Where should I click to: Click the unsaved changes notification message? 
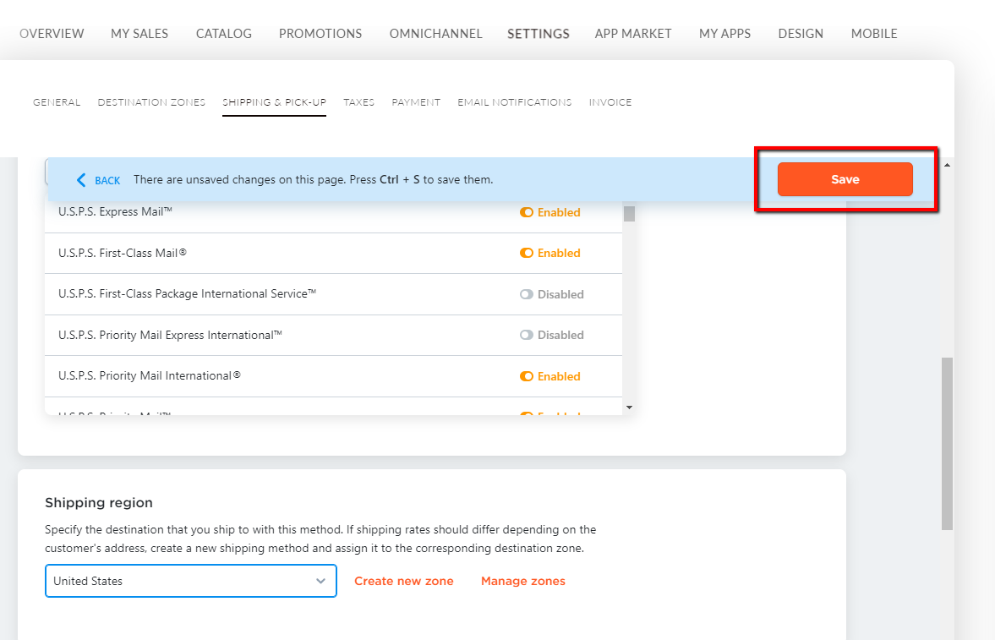click(x=313, y=180)
